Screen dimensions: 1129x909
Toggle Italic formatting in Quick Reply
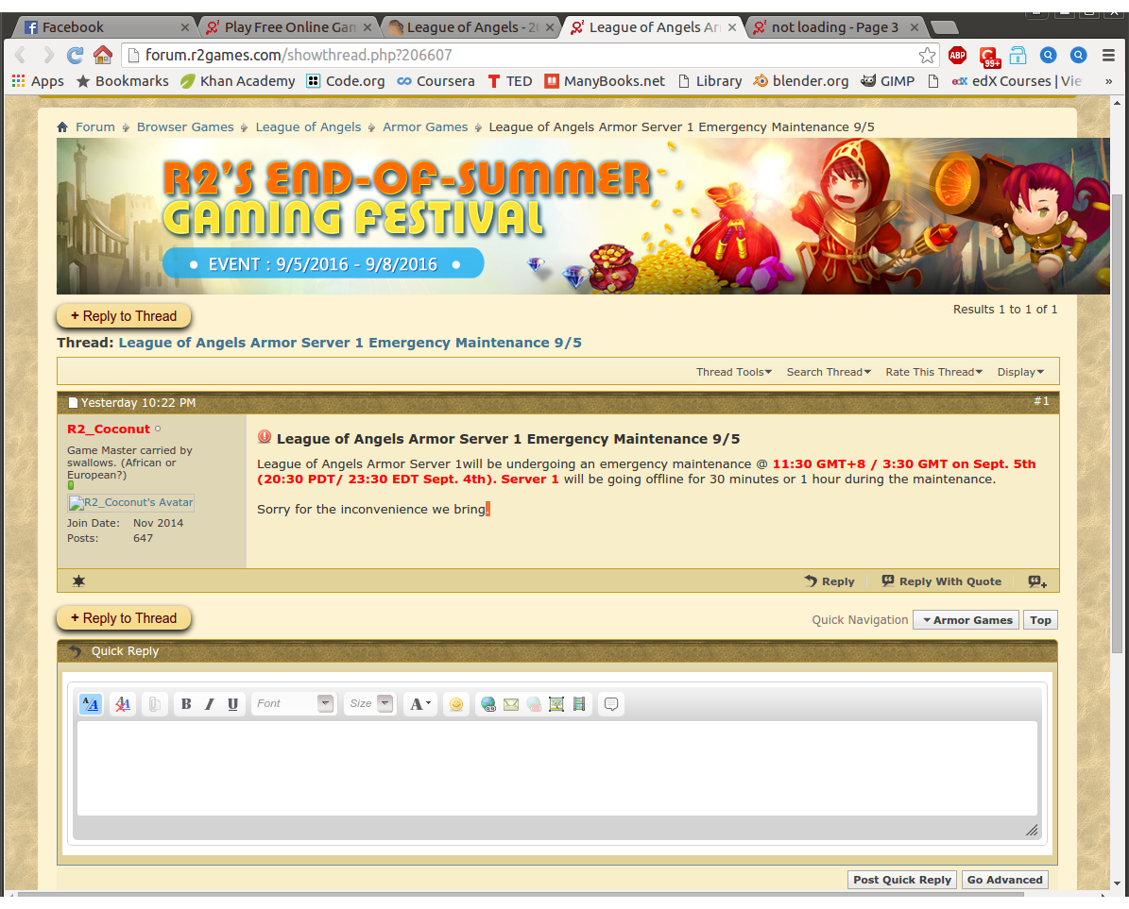210,704
